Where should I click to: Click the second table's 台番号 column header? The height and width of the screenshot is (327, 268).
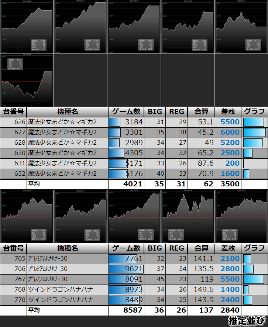tap(13, 248)
